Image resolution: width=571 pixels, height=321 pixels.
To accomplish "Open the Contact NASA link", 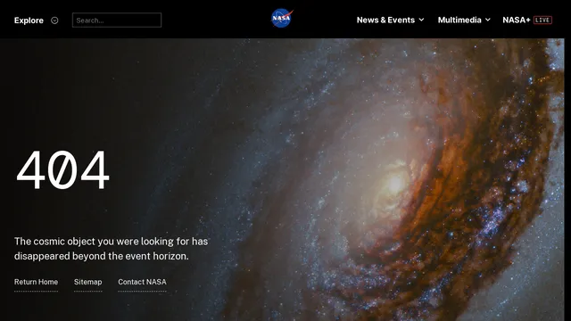I will pyautogui.click(x=142, y=282).
